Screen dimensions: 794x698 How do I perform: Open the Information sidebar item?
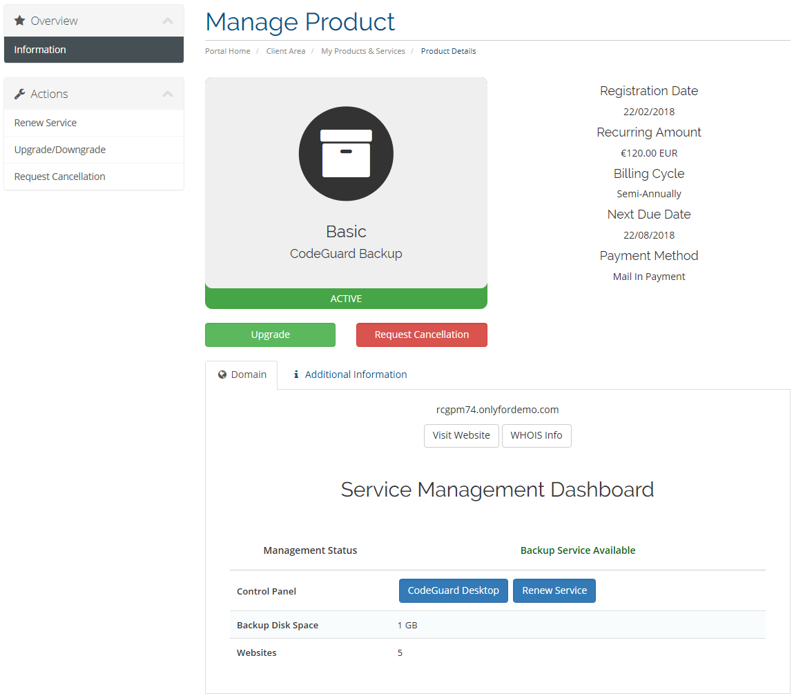[x=94, y=50]
